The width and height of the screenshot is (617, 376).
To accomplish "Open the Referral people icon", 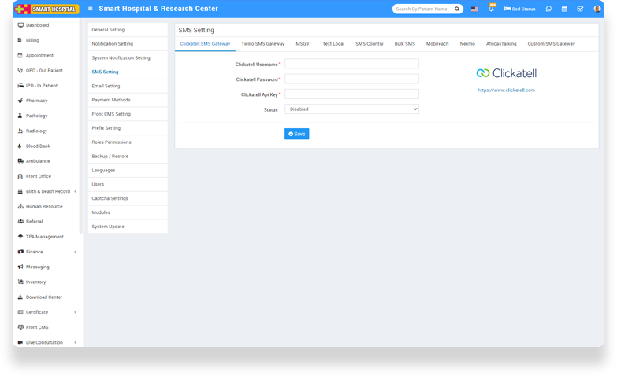I will [x=20, y=222].
